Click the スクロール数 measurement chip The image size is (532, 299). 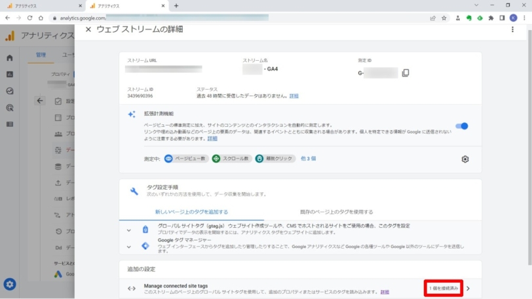231,158
